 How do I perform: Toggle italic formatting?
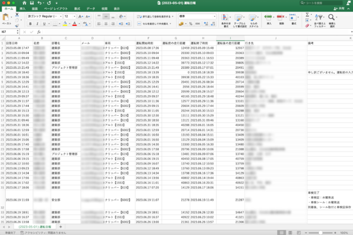pos(37,24)
